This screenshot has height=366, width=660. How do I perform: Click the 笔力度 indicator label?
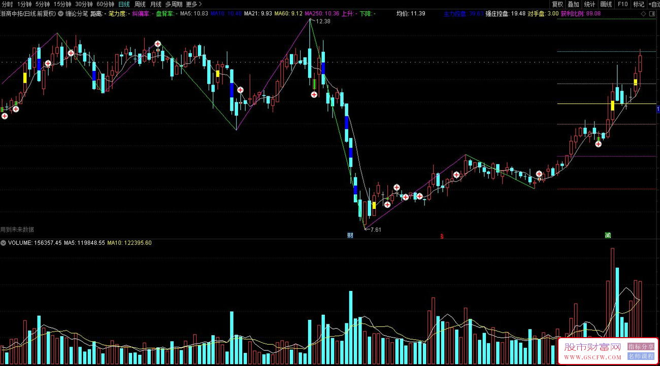tap(119, 14)
